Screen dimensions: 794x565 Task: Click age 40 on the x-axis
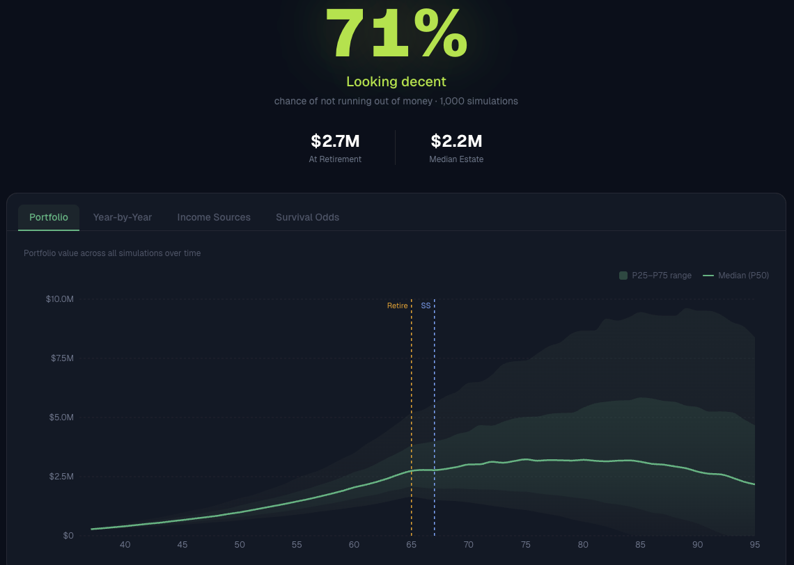coord(125,545)
